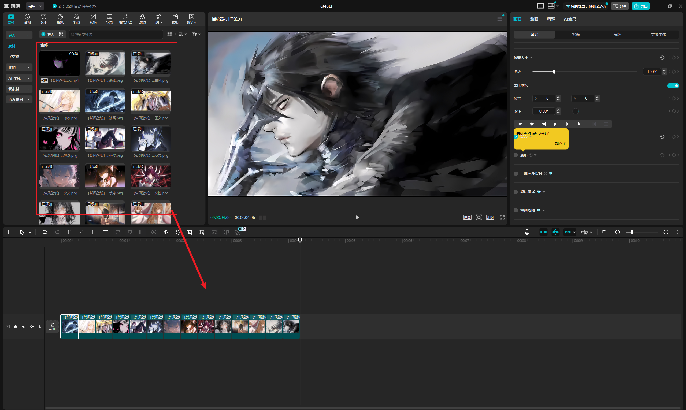686x410 pixels.
Task: Lock the main track with lock icon
Action: click(x=16, y=327)
